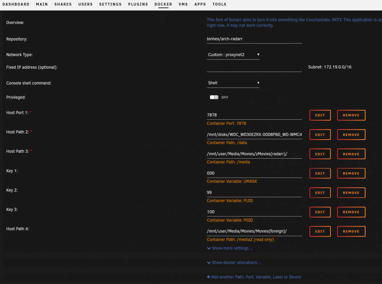Screen dimensions: 382x284
Task: Edit Host Path 2 configuration
Action: click(x=320, y=135)
